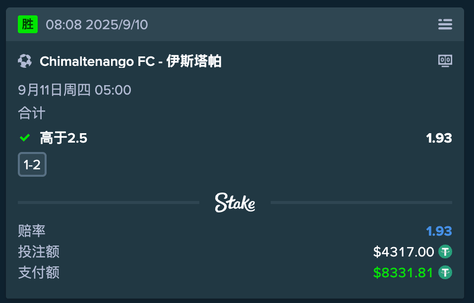Click the 9月11日周四 05:00 match time
474x303 pixels.
pos(74,90)
